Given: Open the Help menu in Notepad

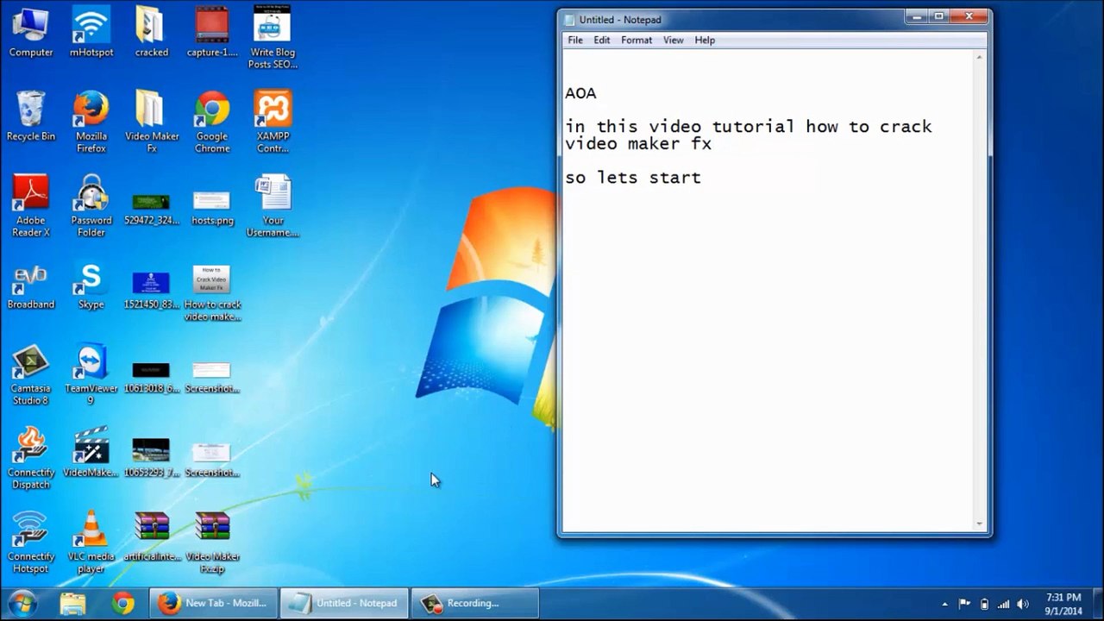Looking at the screenshot, I should [705, 40].
